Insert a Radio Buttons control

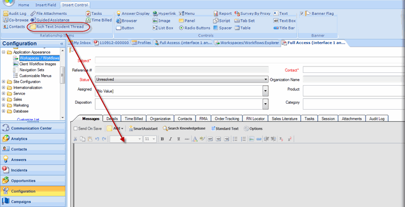(195, 28)
